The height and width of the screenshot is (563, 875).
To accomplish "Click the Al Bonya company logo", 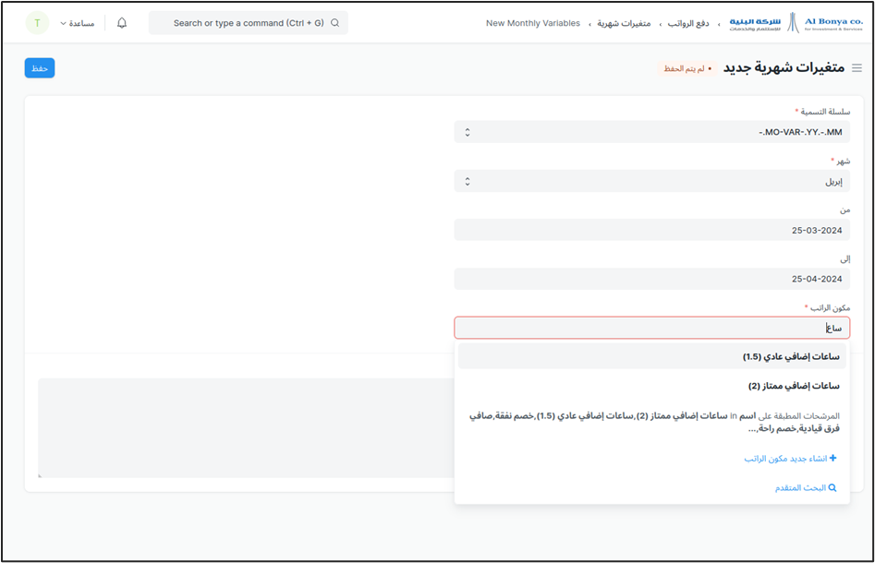I will point(796,23).
